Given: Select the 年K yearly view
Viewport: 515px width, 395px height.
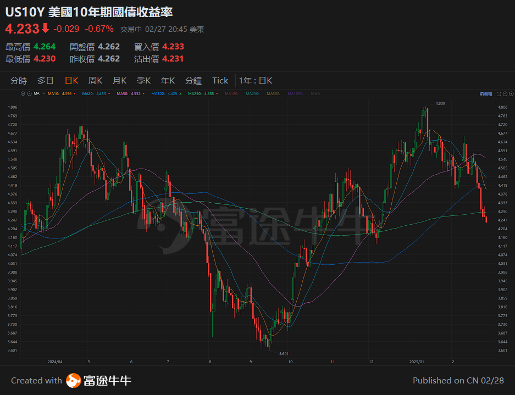Looking at the screenshot, I should pos(167,80).
